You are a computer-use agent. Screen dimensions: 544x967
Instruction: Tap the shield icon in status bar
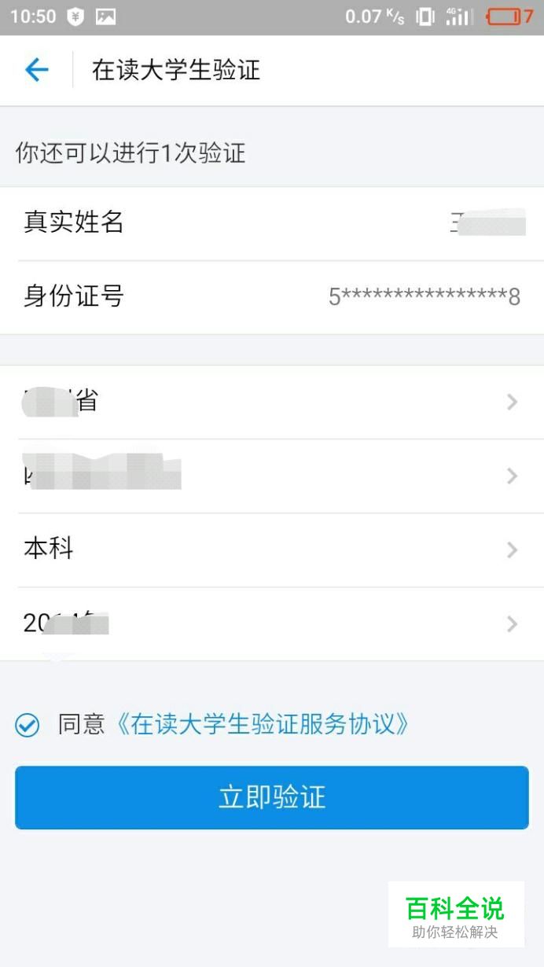coord(75,17)
